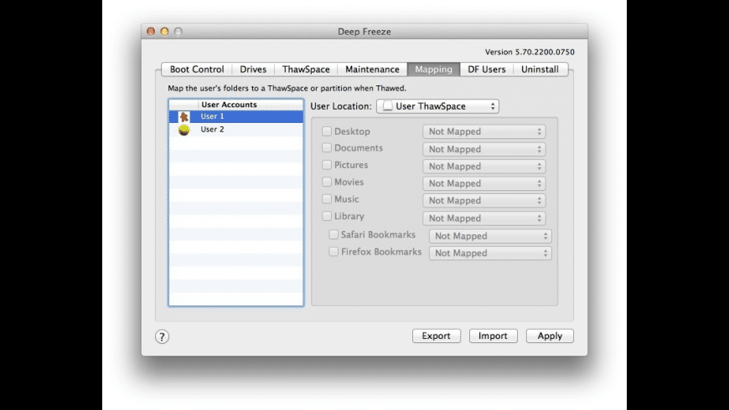This screenshot has width=729, height=410.
Task: Click the Import button
Action: click(x=493, y=336)
